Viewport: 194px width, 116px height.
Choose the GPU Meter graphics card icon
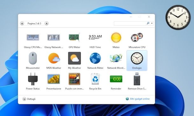pyautogui.click(x=74, y=37)
